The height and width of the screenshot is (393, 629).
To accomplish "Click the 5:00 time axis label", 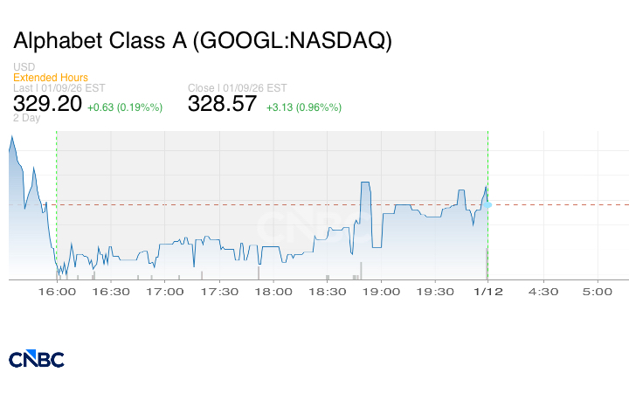I will point(598,292).
